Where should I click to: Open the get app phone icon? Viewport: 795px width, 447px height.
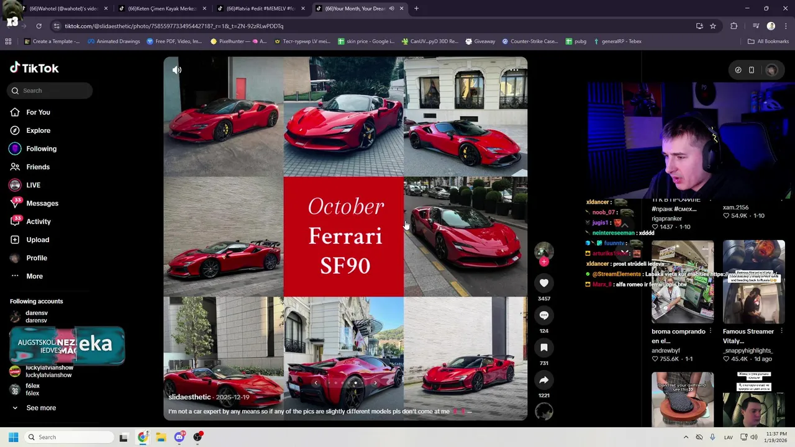pos(752,70)
